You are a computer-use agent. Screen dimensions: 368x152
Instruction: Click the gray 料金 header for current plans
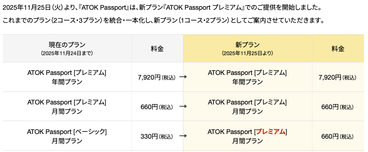coord(157,49)
